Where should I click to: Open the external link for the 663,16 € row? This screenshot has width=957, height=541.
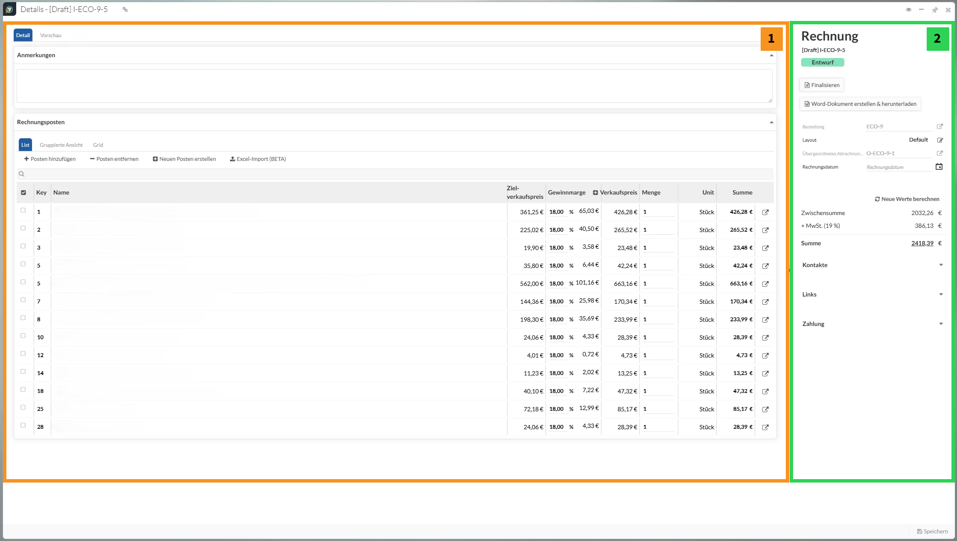click(x=765, y=284)
